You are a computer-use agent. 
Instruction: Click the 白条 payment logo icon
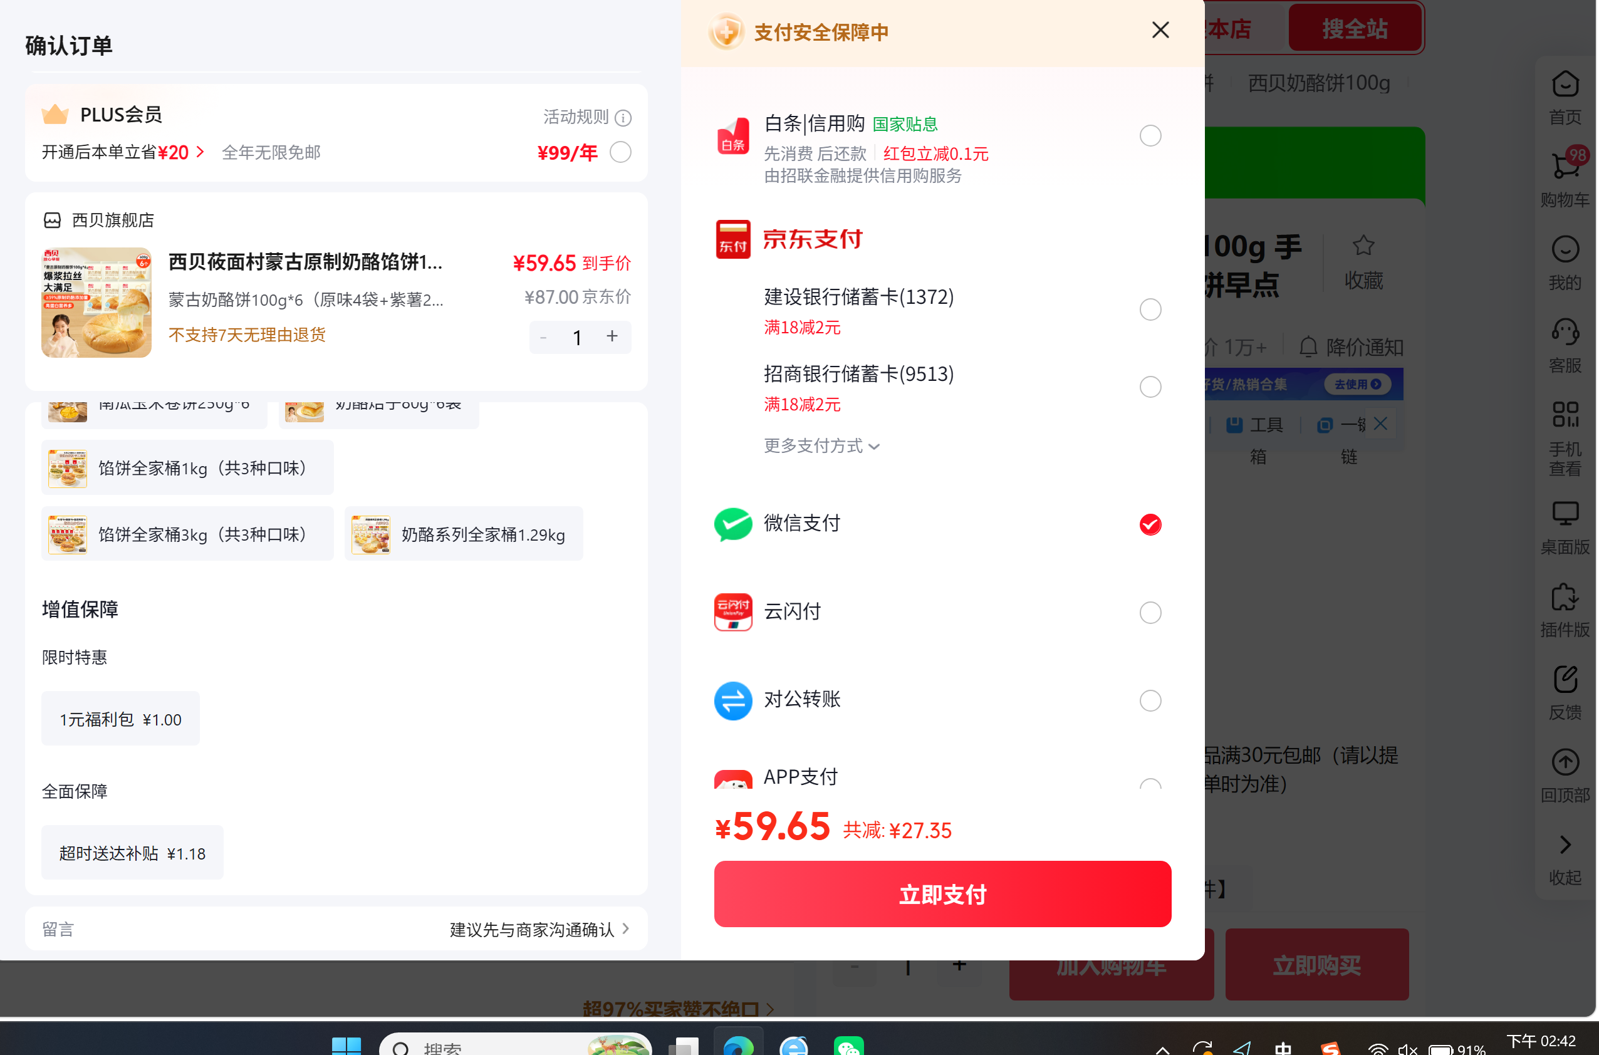733,135
